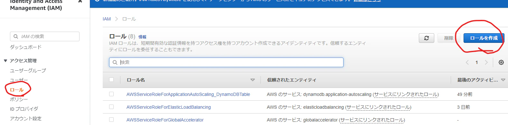This screenshot has height=125, width=508.
Task: Check the AWSServiceRoleForGlobalAccelerator row
Action: (111, 120)
